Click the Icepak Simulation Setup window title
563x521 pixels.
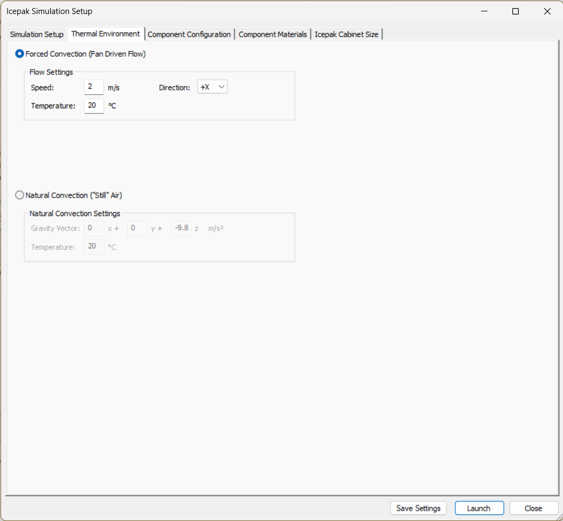pos(50,11)
